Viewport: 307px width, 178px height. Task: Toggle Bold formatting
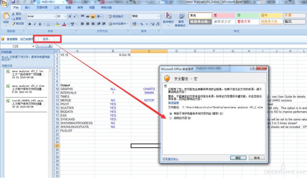(30, 24)
